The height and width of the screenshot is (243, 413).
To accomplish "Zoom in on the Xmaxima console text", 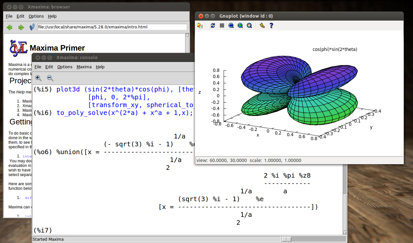I will pyautogui.click(x=38, y=78).
